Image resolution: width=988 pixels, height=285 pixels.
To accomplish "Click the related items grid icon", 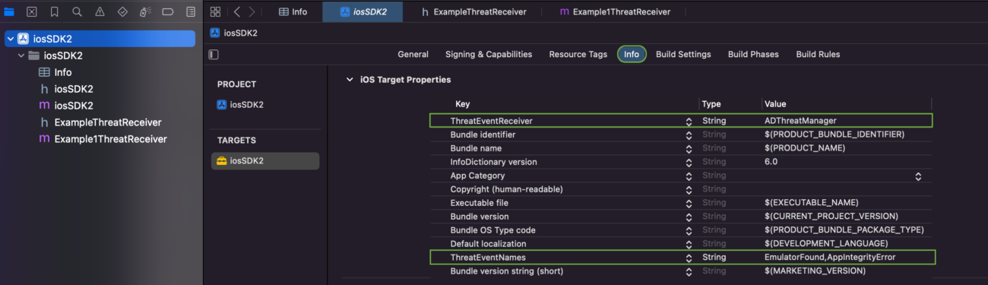I will [215, 11].
